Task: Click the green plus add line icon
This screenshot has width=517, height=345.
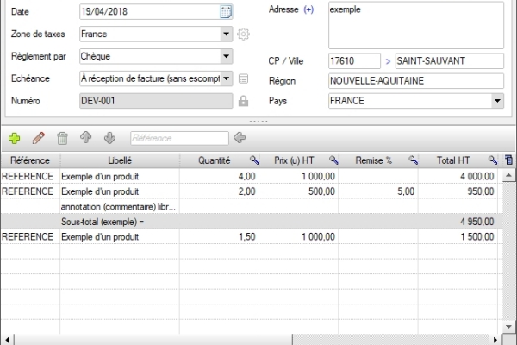Action: (14, 138)
